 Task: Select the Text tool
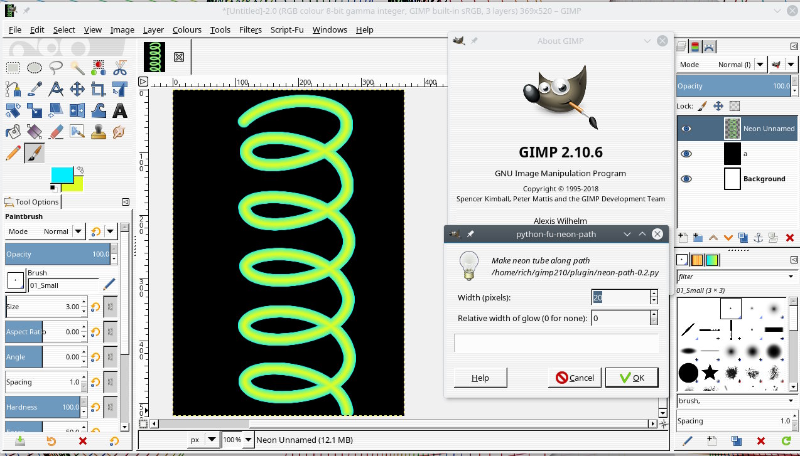(x=120, y=110)
